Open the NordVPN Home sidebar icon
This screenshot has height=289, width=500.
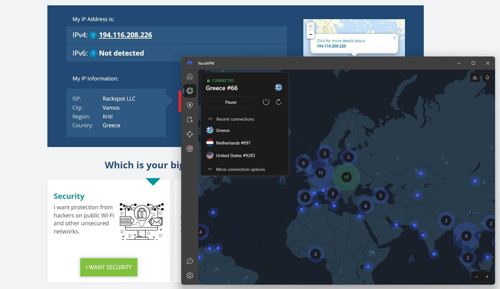point(190,76)
